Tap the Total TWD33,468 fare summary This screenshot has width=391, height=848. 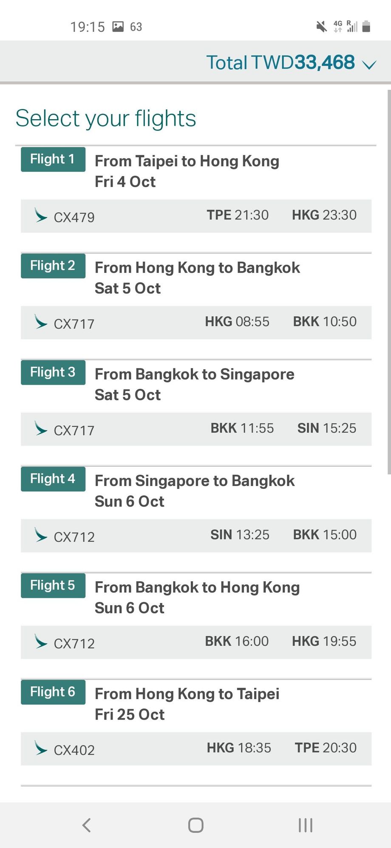point(280,63)
